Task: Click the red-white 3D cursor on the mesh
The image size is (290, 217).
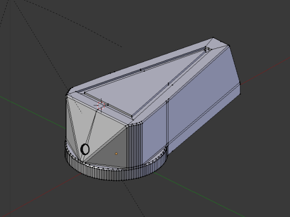Action: [101, 105]
